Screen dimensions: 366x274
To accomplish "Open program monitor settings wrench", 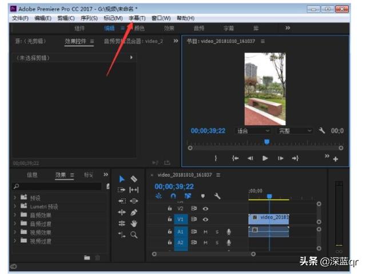I will pyautogui.click(x=322, y=131).
